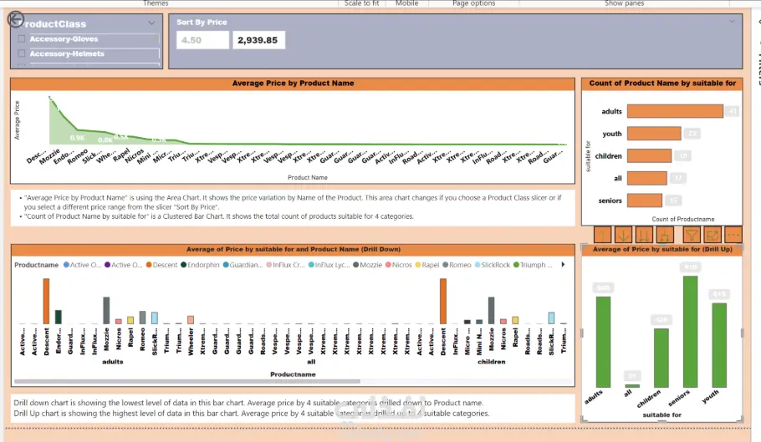Click the horizontal scrollbar under drill down chart
The height and width of the screenshot is (442, 761).
click(x=187, y=381)
